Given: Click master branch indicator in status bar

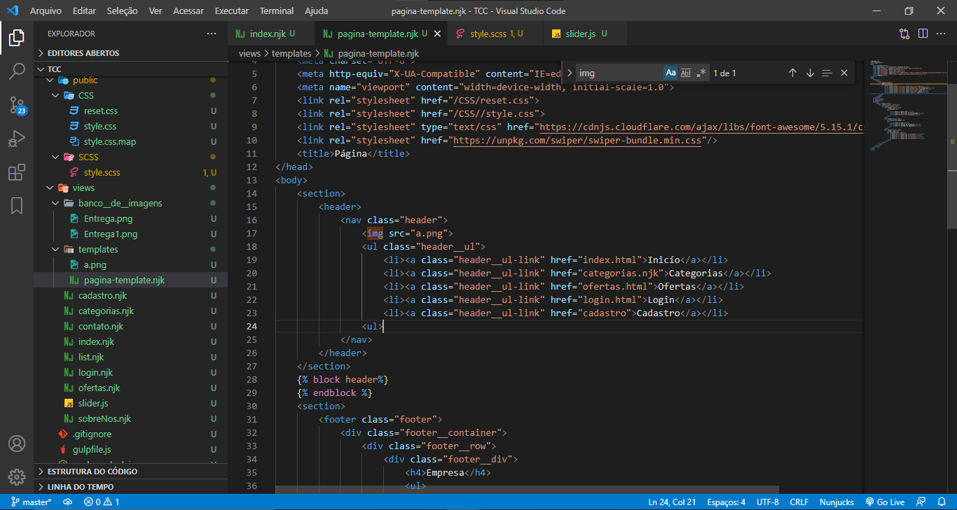Looking at the screenshot, I should [32, 502].
